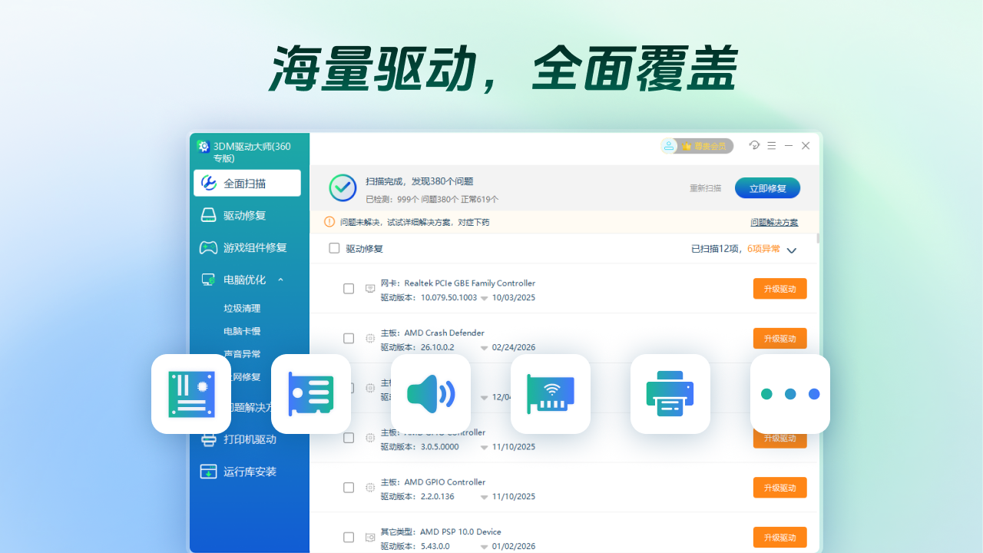Open 电脑卡慢 under 电脑优化
Image resolution: width=983 pixels, height=553 pixels.
[x=242, y=331]
